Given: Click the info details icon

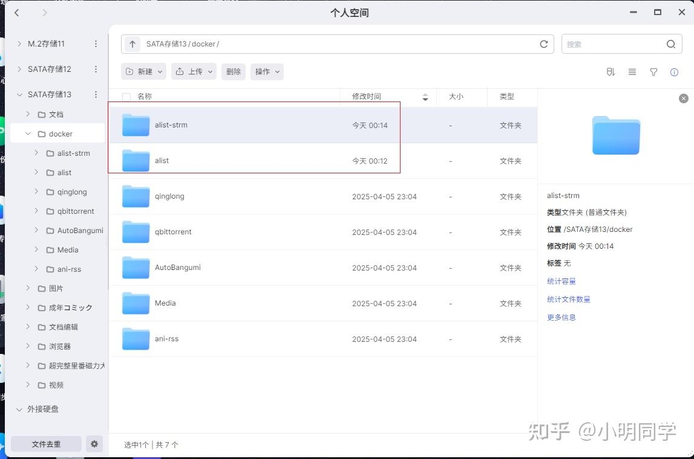Looking at the screenshot, I should click(x=674, y=72).
